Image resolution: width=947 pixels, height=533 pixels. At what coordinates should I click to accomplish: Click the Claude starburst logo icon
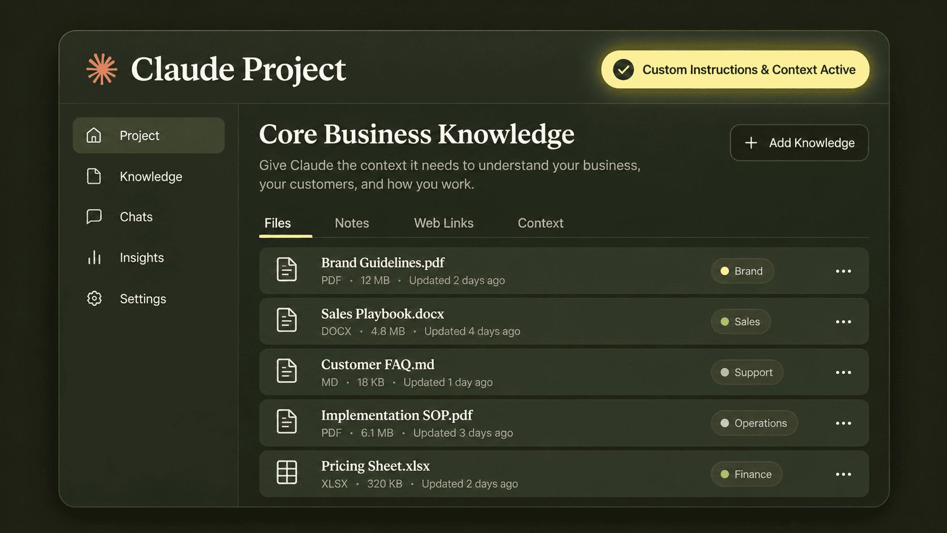pyautogui.click(x=102, y=69)
